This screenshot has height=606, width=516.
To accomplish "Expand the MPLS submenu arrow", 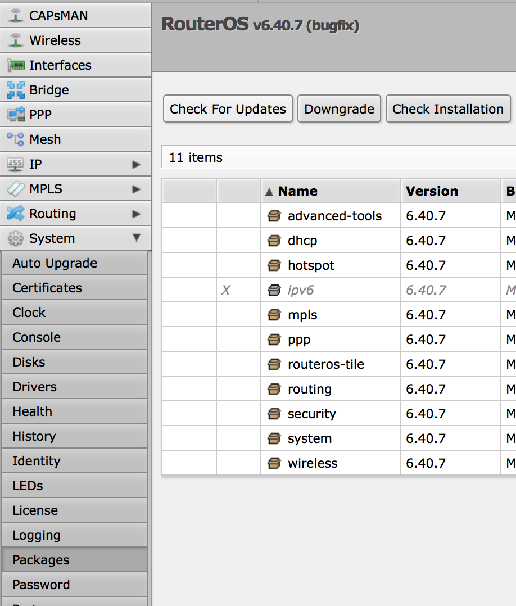I will pos(136,189).
